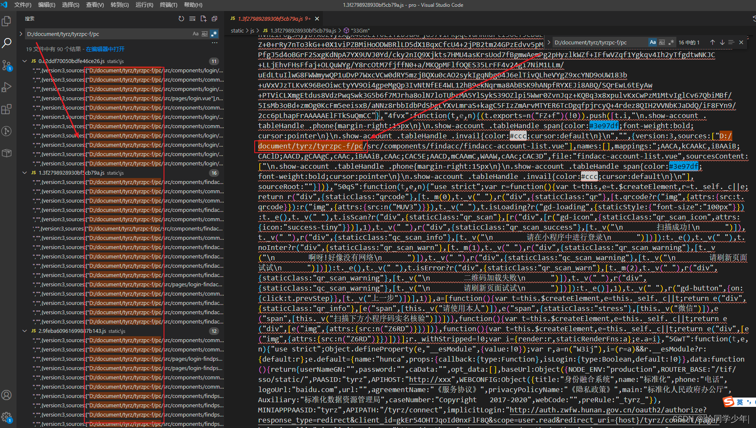This screenshot has width=756, height=428.
Task: Collapse all search results
Action: coord(214,19)
